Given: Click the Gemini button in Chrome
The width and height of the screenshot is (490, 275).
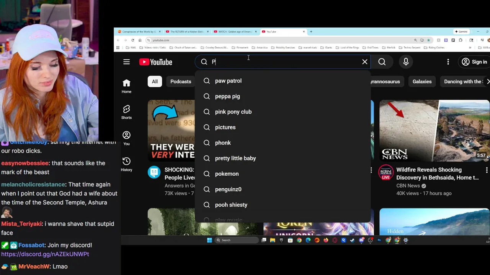Looking at the screenshot, I should pyautogui.click(x=461, y=32).
